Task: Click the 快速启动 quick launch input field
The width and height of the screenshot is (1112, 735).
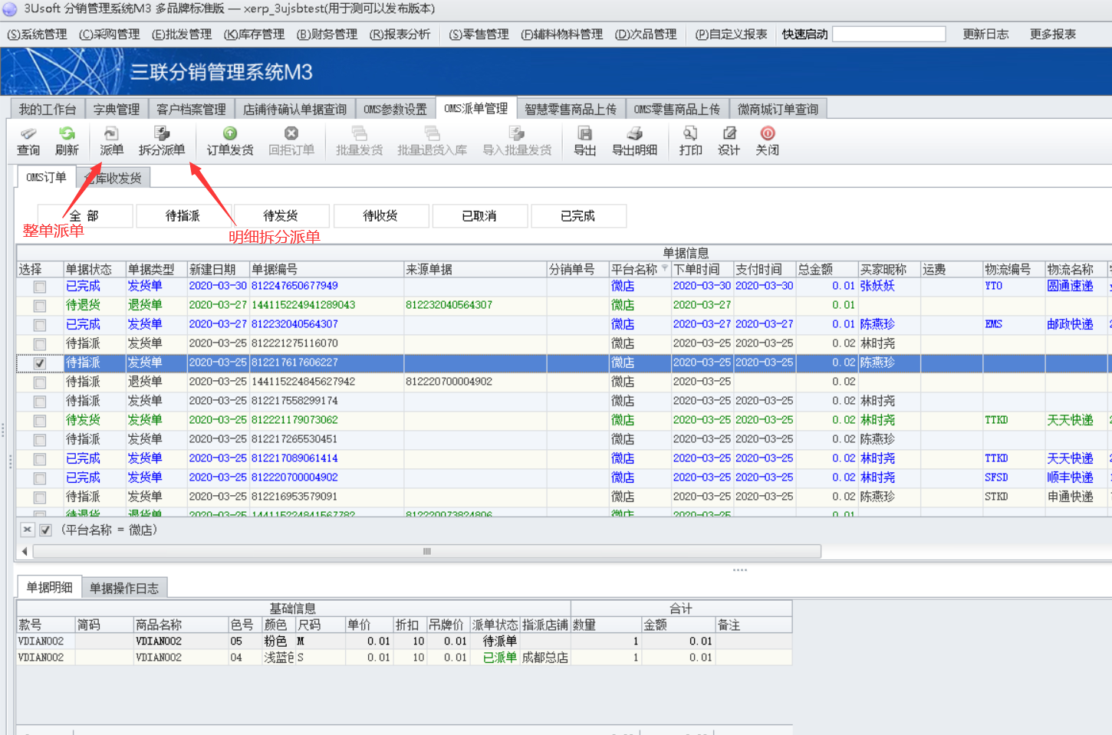Action: [x=889, y=34]
